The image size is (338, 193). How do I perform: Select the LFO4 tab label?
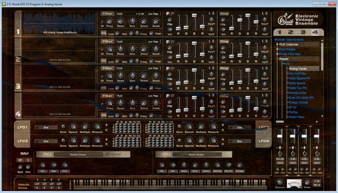coord(264,141)
